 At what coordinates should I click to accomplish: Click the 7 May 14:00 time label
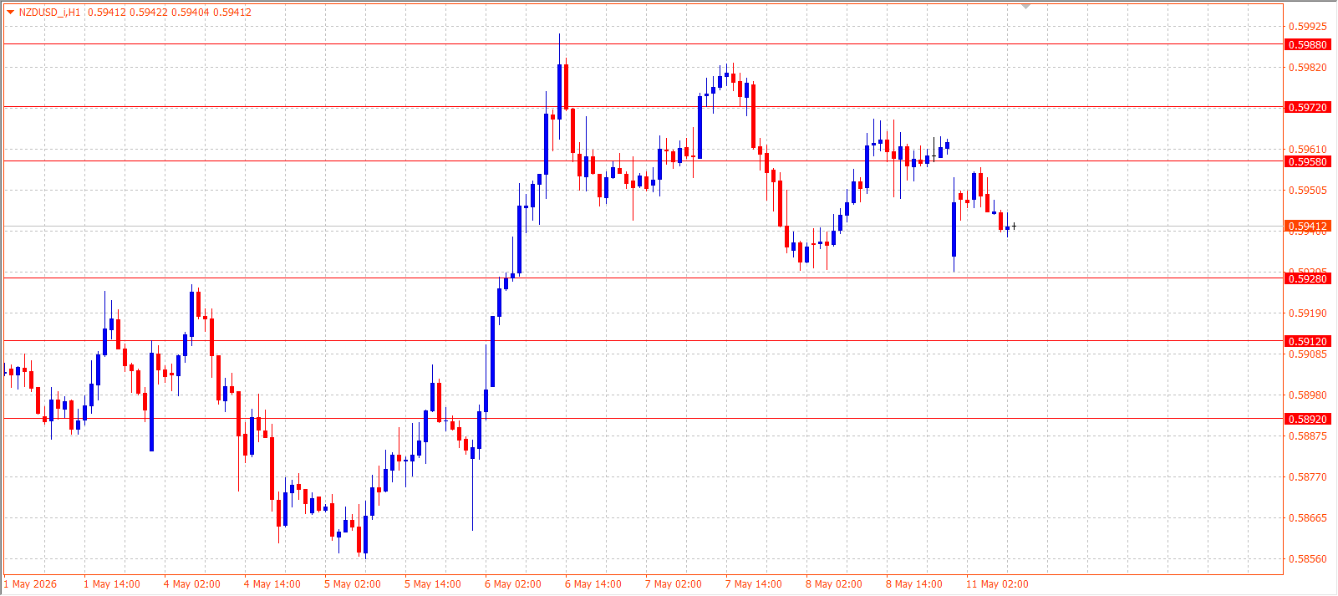pos(754,584)
